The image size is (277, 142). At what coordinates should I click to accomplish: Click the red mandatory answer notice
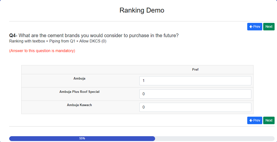(x=42, y=51)
